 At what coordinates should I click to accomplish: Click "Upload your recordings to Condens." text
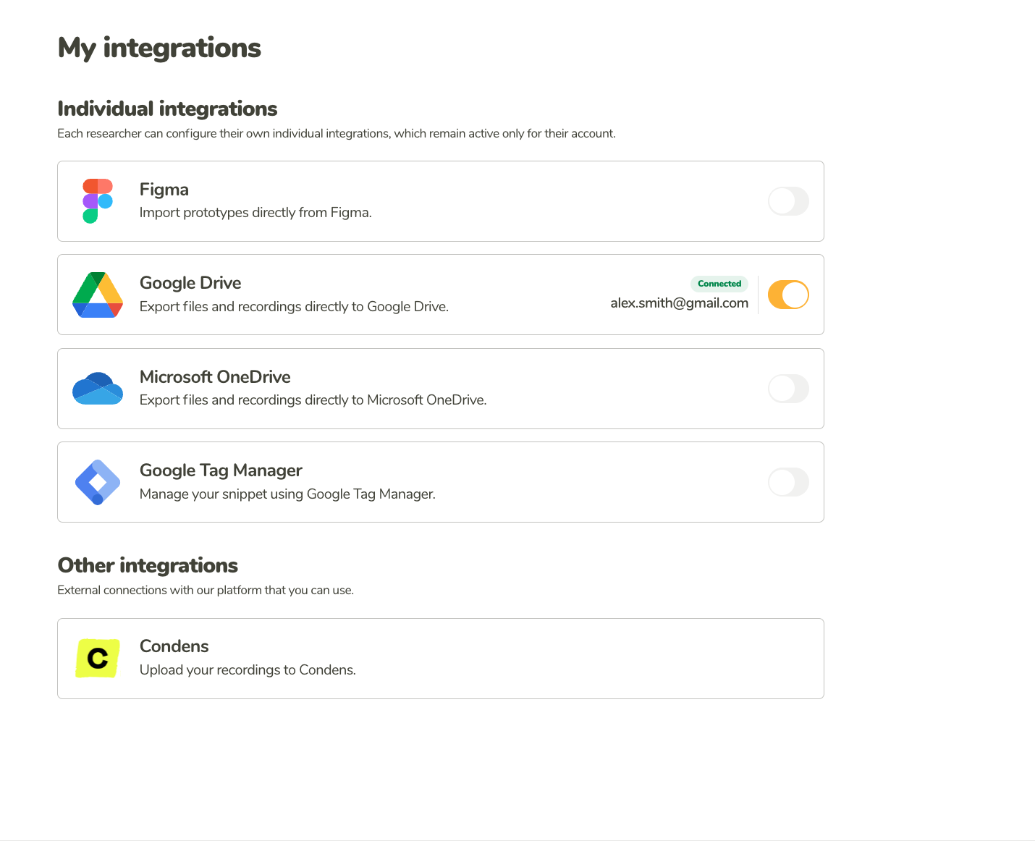tap(248, 670)
